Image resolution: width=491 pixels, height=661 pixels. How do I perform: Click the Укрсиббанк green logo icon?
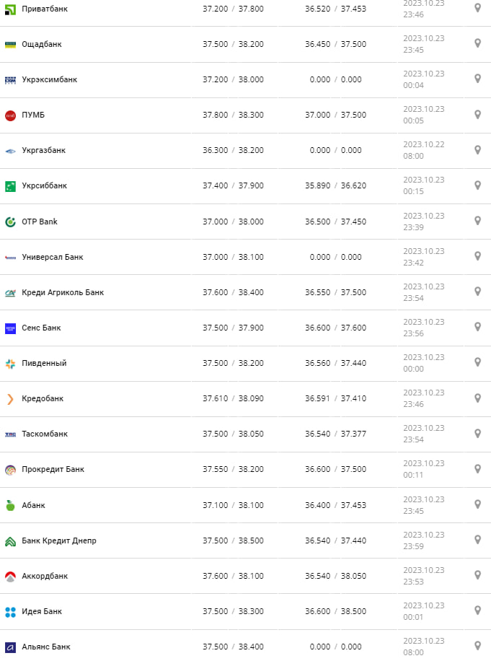pos(10,185)
